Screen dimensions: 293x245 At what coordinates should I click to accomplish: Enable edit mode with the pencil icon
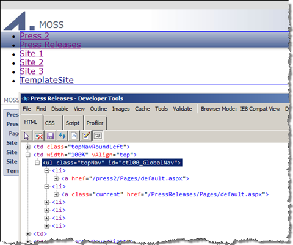(86, 136)
